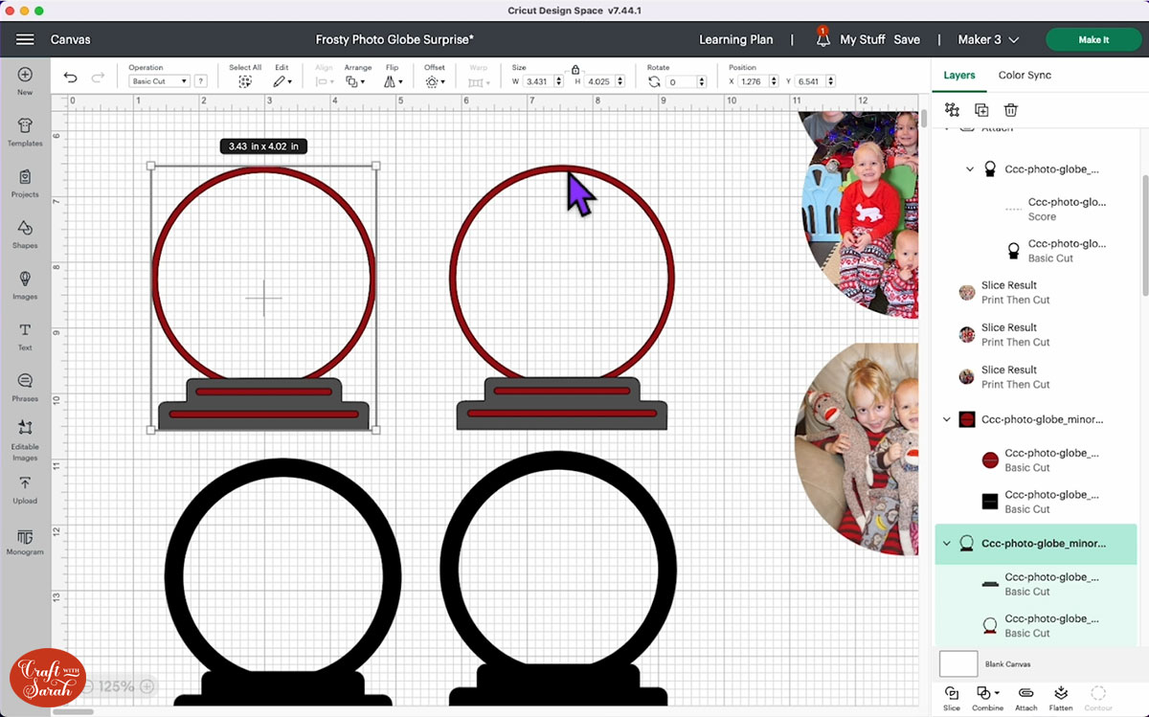
Task: Toggle the size aspect ratio lock
Action: point(574,69)
